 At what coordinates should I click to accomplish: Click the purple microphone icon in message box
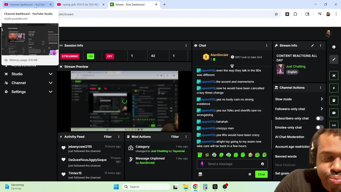202,164
